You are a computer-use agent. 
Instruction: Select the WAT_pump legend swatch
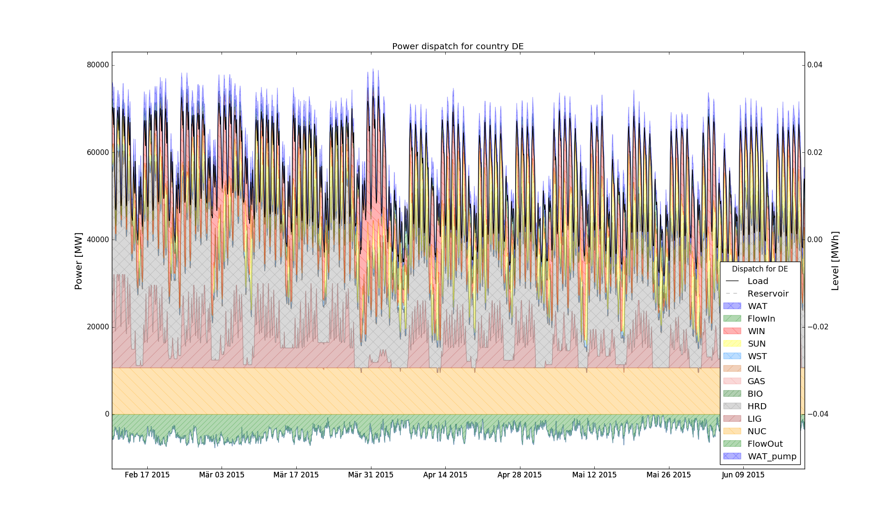point(733,456)
